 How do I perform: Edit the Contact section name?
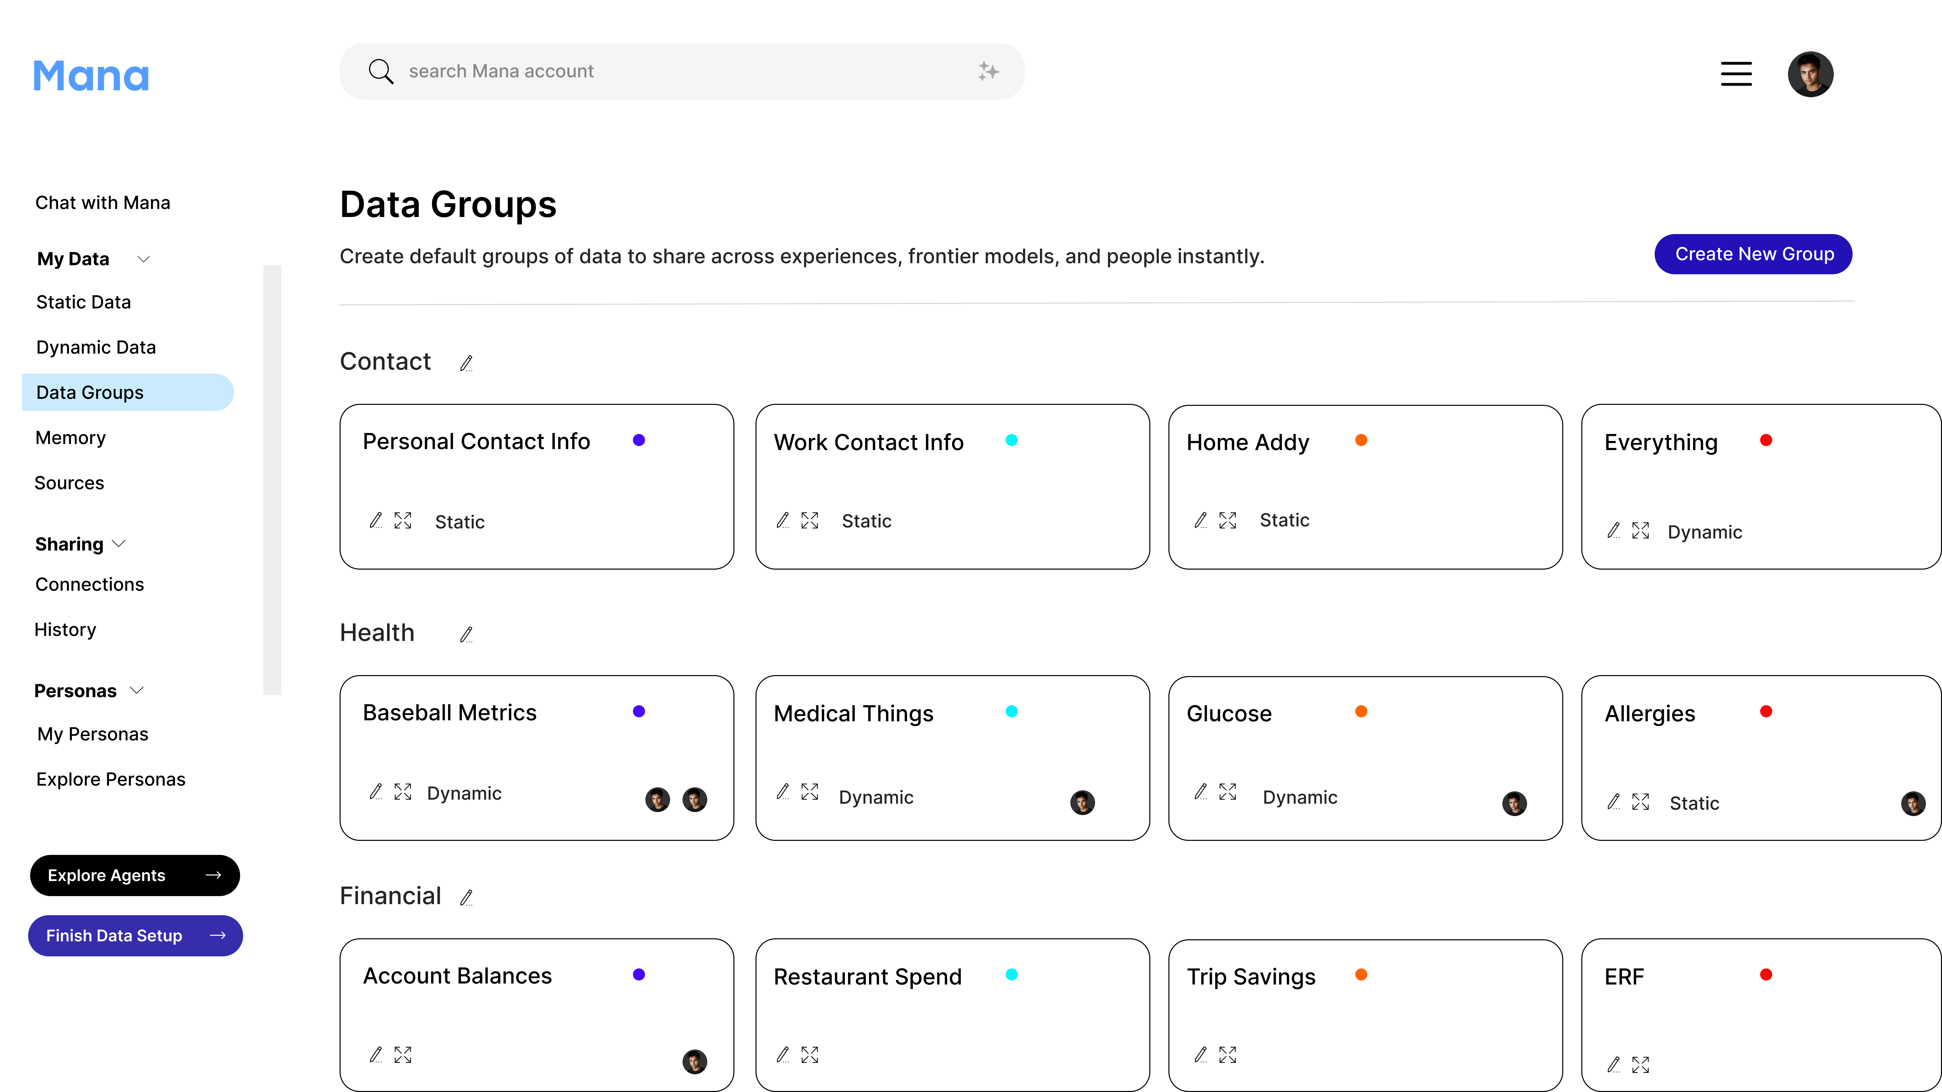point(467,363)
